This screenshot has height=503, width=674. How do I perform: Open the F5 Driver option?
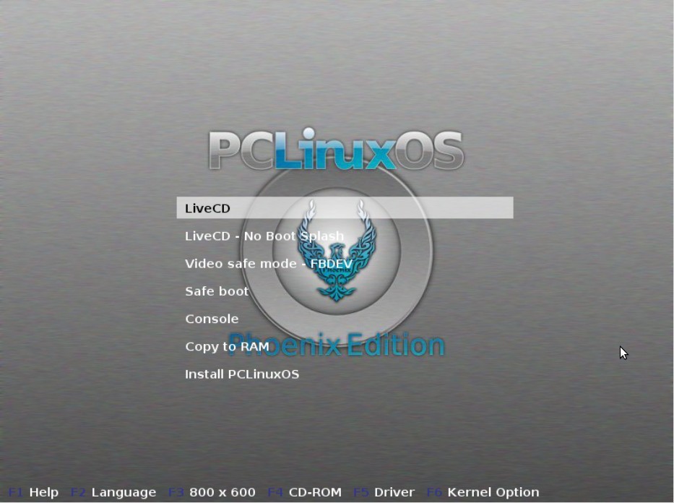click(x=384, y=492)
